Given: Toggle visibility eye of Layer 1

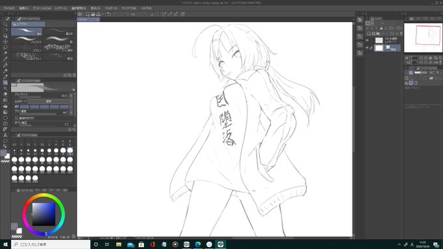Looking at the screenshot, I should pyautogui.click(x=367, y=40).
